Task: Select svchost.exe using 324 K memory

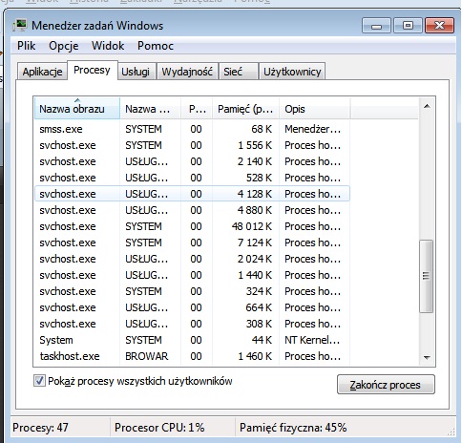Action: (x=192, y=291)
